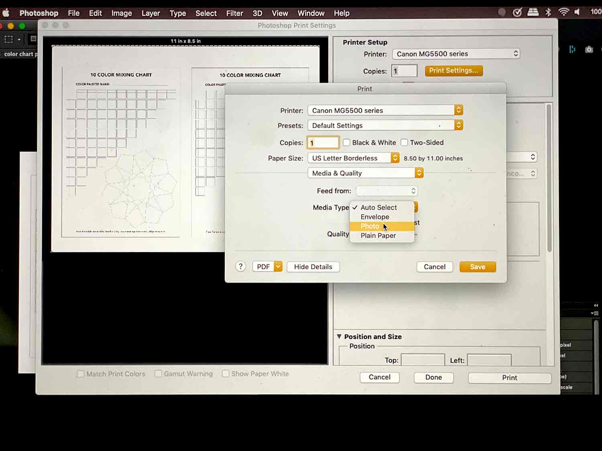
Task: Open the Presets dropdown
Action: pyautogui.click(x=385, y=125)
